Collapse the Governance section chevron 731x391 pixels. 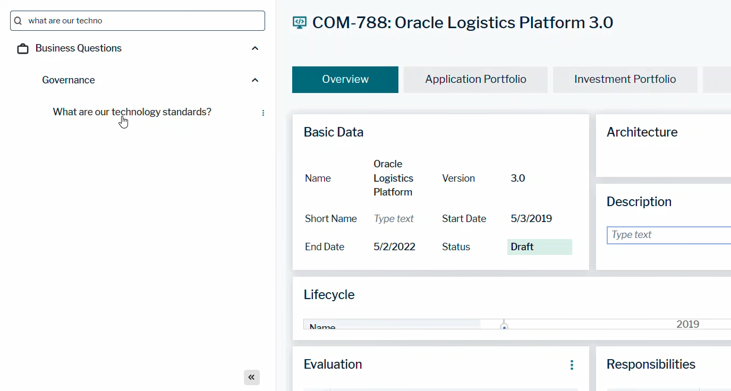(255, 80)
